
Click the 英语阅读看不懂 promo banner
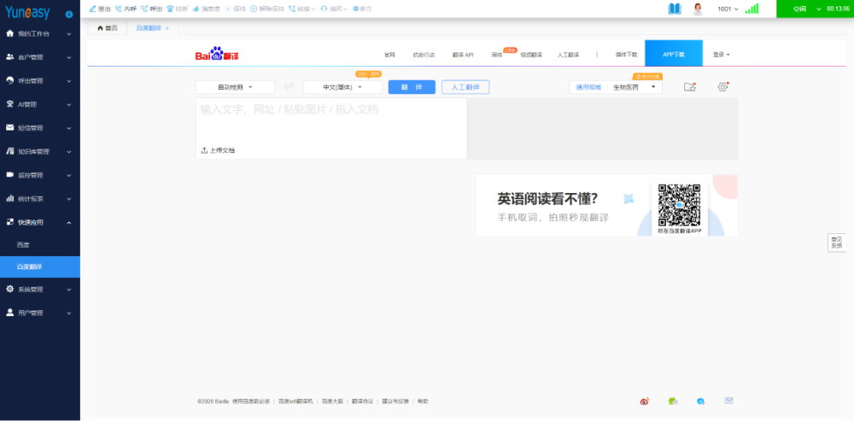[606, 205]
